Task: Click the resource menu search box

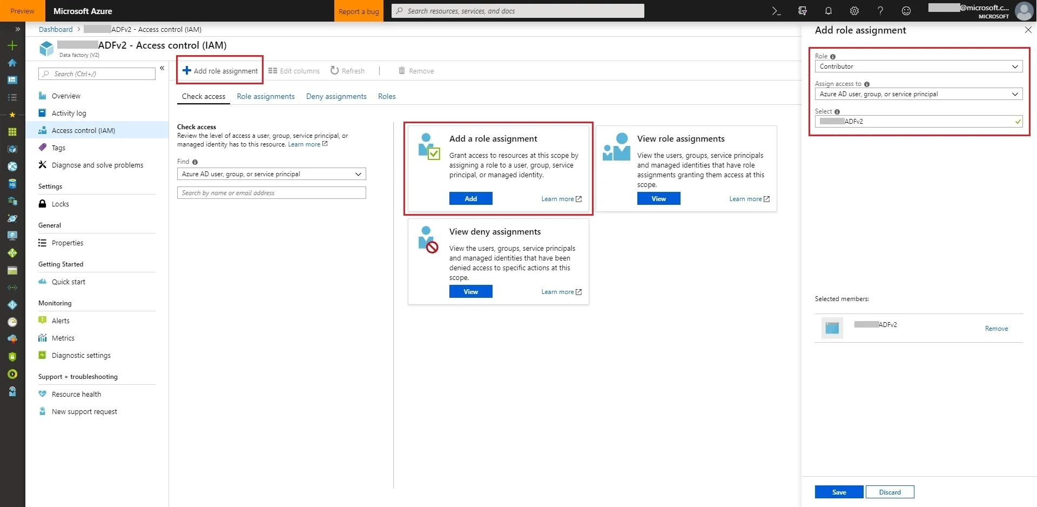Action: [x=97, y=74]
